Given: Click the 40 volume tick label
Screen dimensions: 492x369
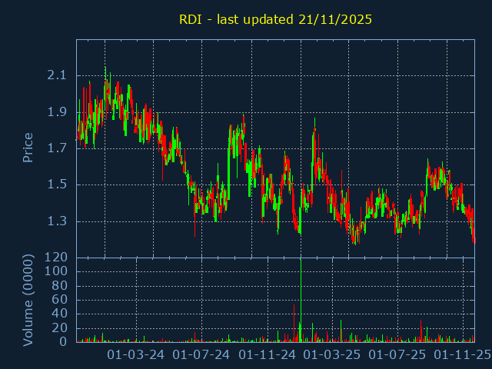Looking at the screenshot, I should (58, 314).
